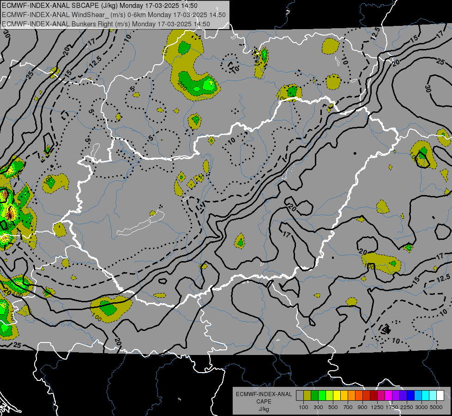Choose the bright magenta legend swatch

coord(389,396)
